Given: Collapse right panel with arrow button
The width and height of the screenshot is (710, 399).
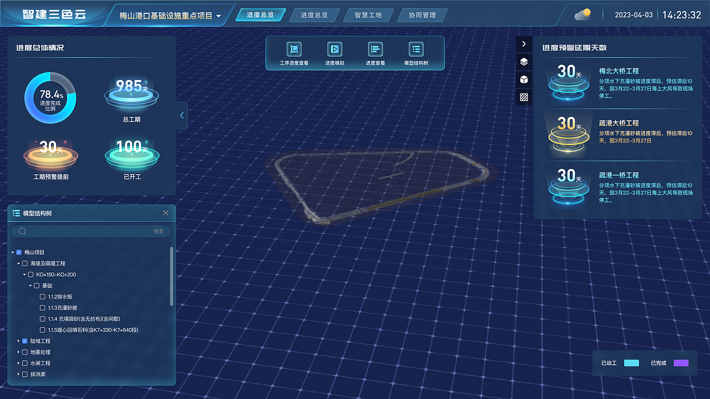Looking at the screenshot, I should coord(524,44).
